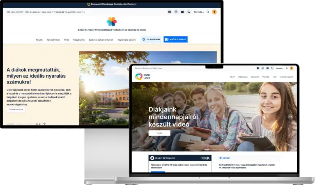This screenshot has width=315, height=185.
Task: Click the Google Classroom button
Action: (150, 39)
